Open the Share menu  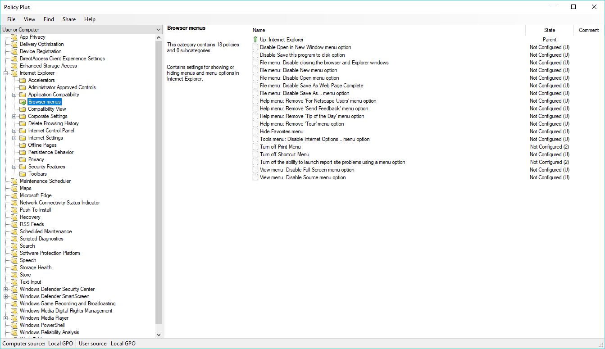tap(69, 19)
